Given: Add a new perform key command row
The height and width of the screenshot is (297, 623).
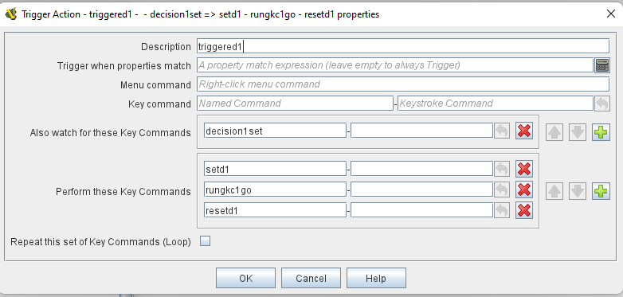Looking at the screenshot, I should click(601, 191).
